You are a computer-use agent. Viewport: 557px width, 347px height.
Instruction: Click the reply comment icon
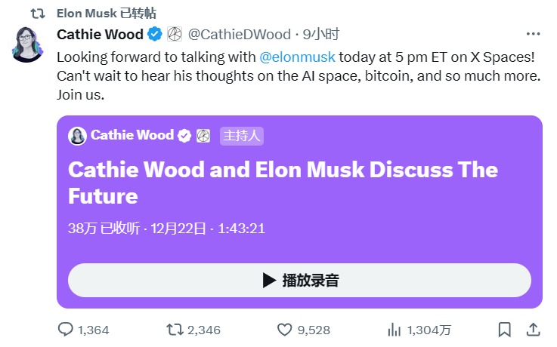[x=67, y=330]
